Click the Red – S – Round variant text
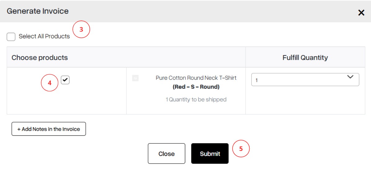 point(196,87)
